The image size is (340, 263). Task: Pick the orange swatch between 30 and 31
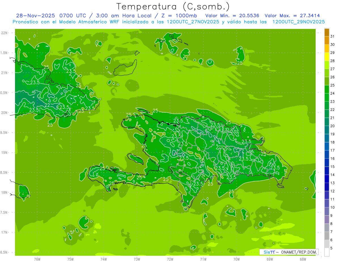(327, 40)
